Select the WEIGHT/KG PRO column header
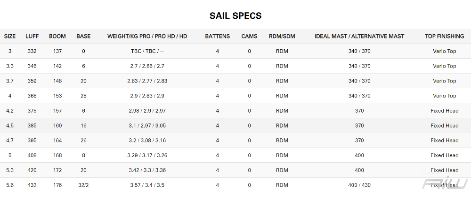 [147, 36]
